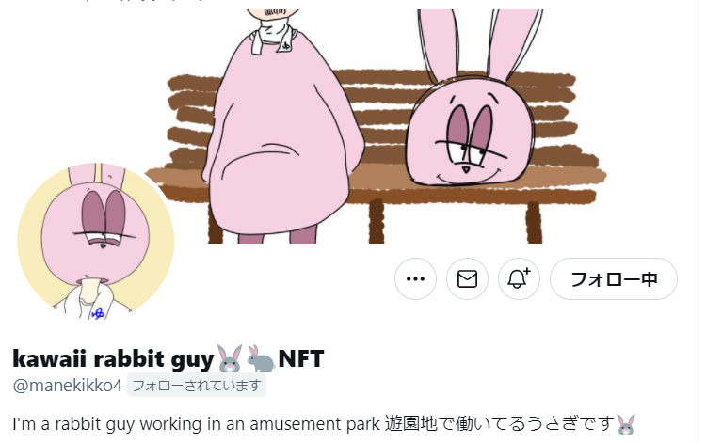Click the blue signature on avatar towel
This screenshot has height=443, width=706.
click(x=98, y=312)
